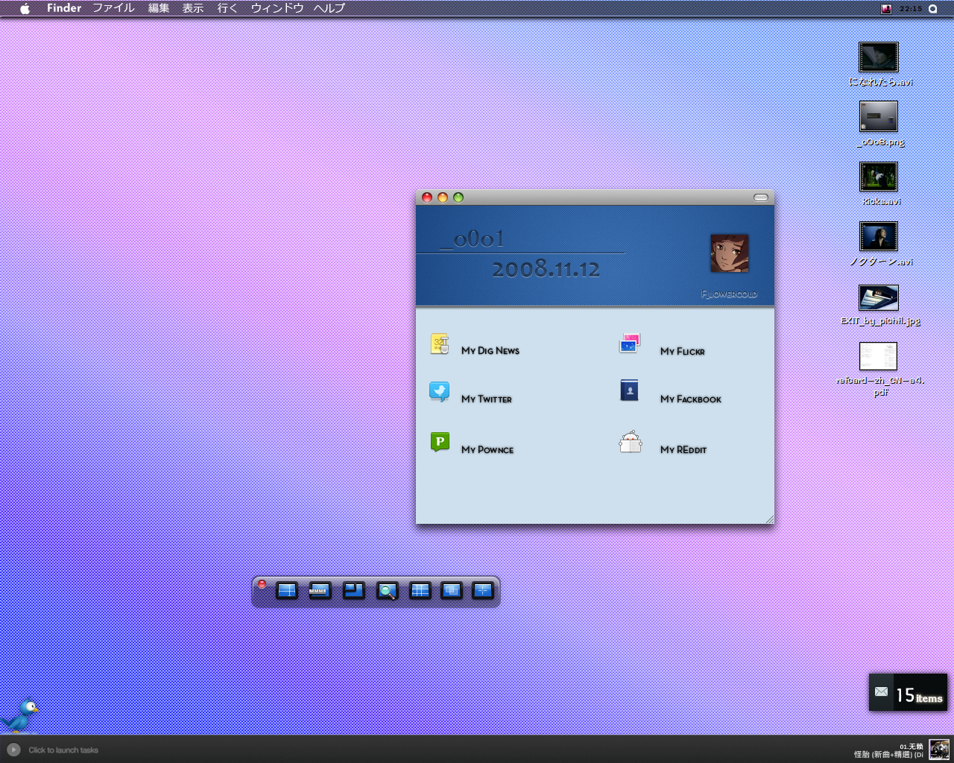This screenshot has width=954, height=763.
Task: Click the crosshair-split screen icon in the floating toolbar
Action: 287,591
